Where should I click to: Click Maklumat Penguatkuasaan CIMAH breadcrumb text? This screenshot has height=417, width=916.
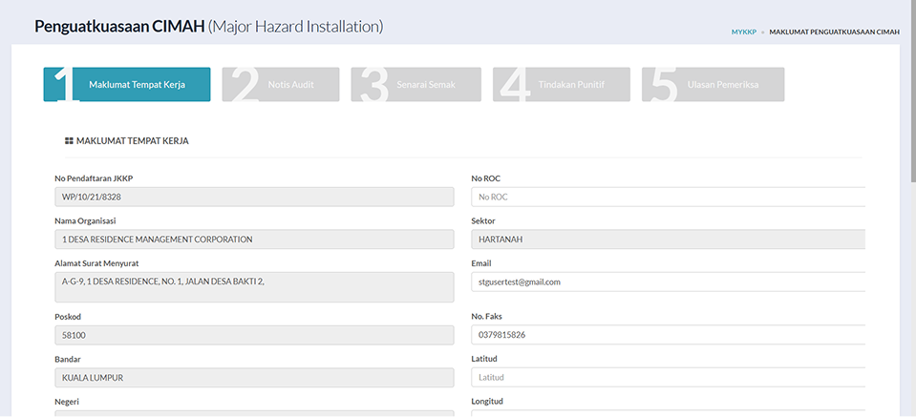pyautogui.click(x=834, y=32)
